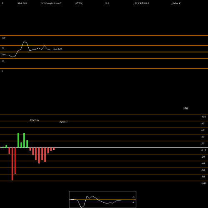Click the RSI line peak above 70
This screenshot has width=208, height=208.
(25, 42)
